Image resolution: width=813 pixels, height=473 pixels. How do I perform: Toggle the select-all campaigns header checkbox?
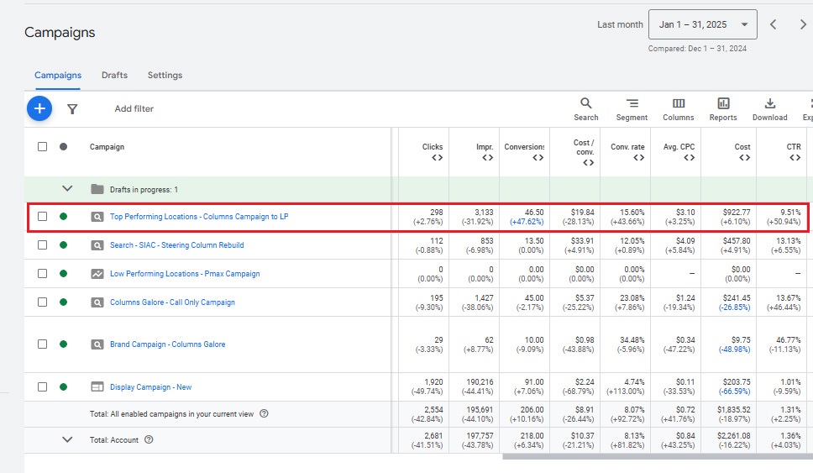coord(42,147)
